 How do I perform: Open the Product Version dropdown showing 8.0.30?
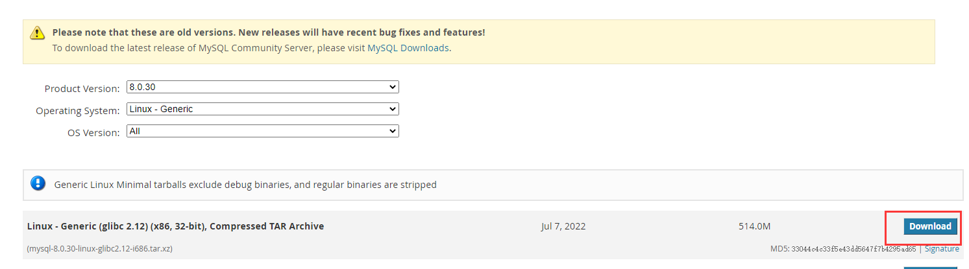tap(263, 87)
